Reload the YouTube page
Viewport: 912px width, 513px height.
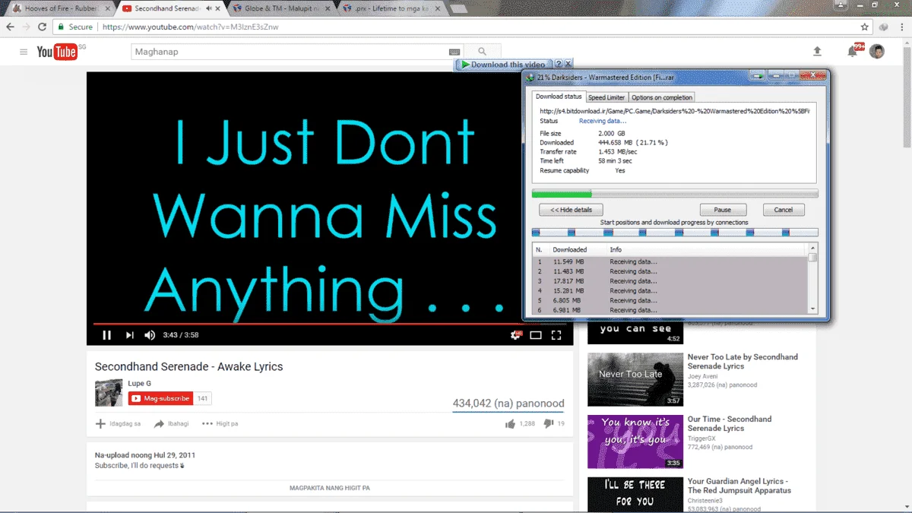click(x=43, y=27)
